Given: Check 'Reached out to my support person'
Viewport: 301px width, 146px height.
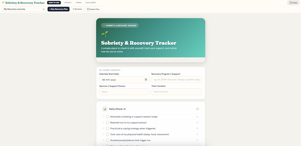Looking at the screenshot, I should point(108,123).
